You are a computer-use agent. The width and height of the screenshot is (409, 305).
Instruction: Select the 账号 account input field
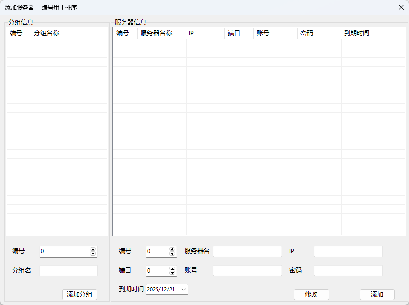point(247,271)
